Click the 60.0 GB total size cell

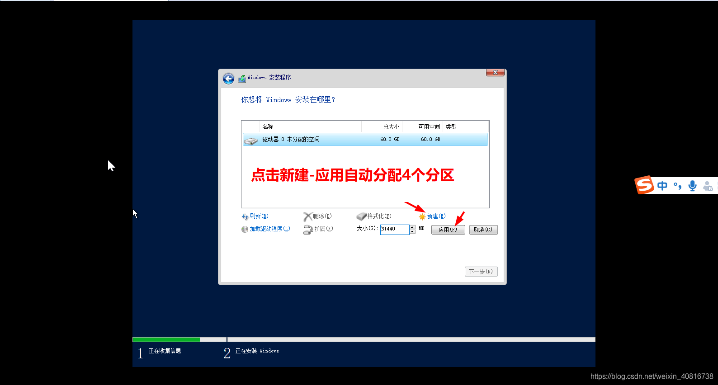[x=390, y=140]
